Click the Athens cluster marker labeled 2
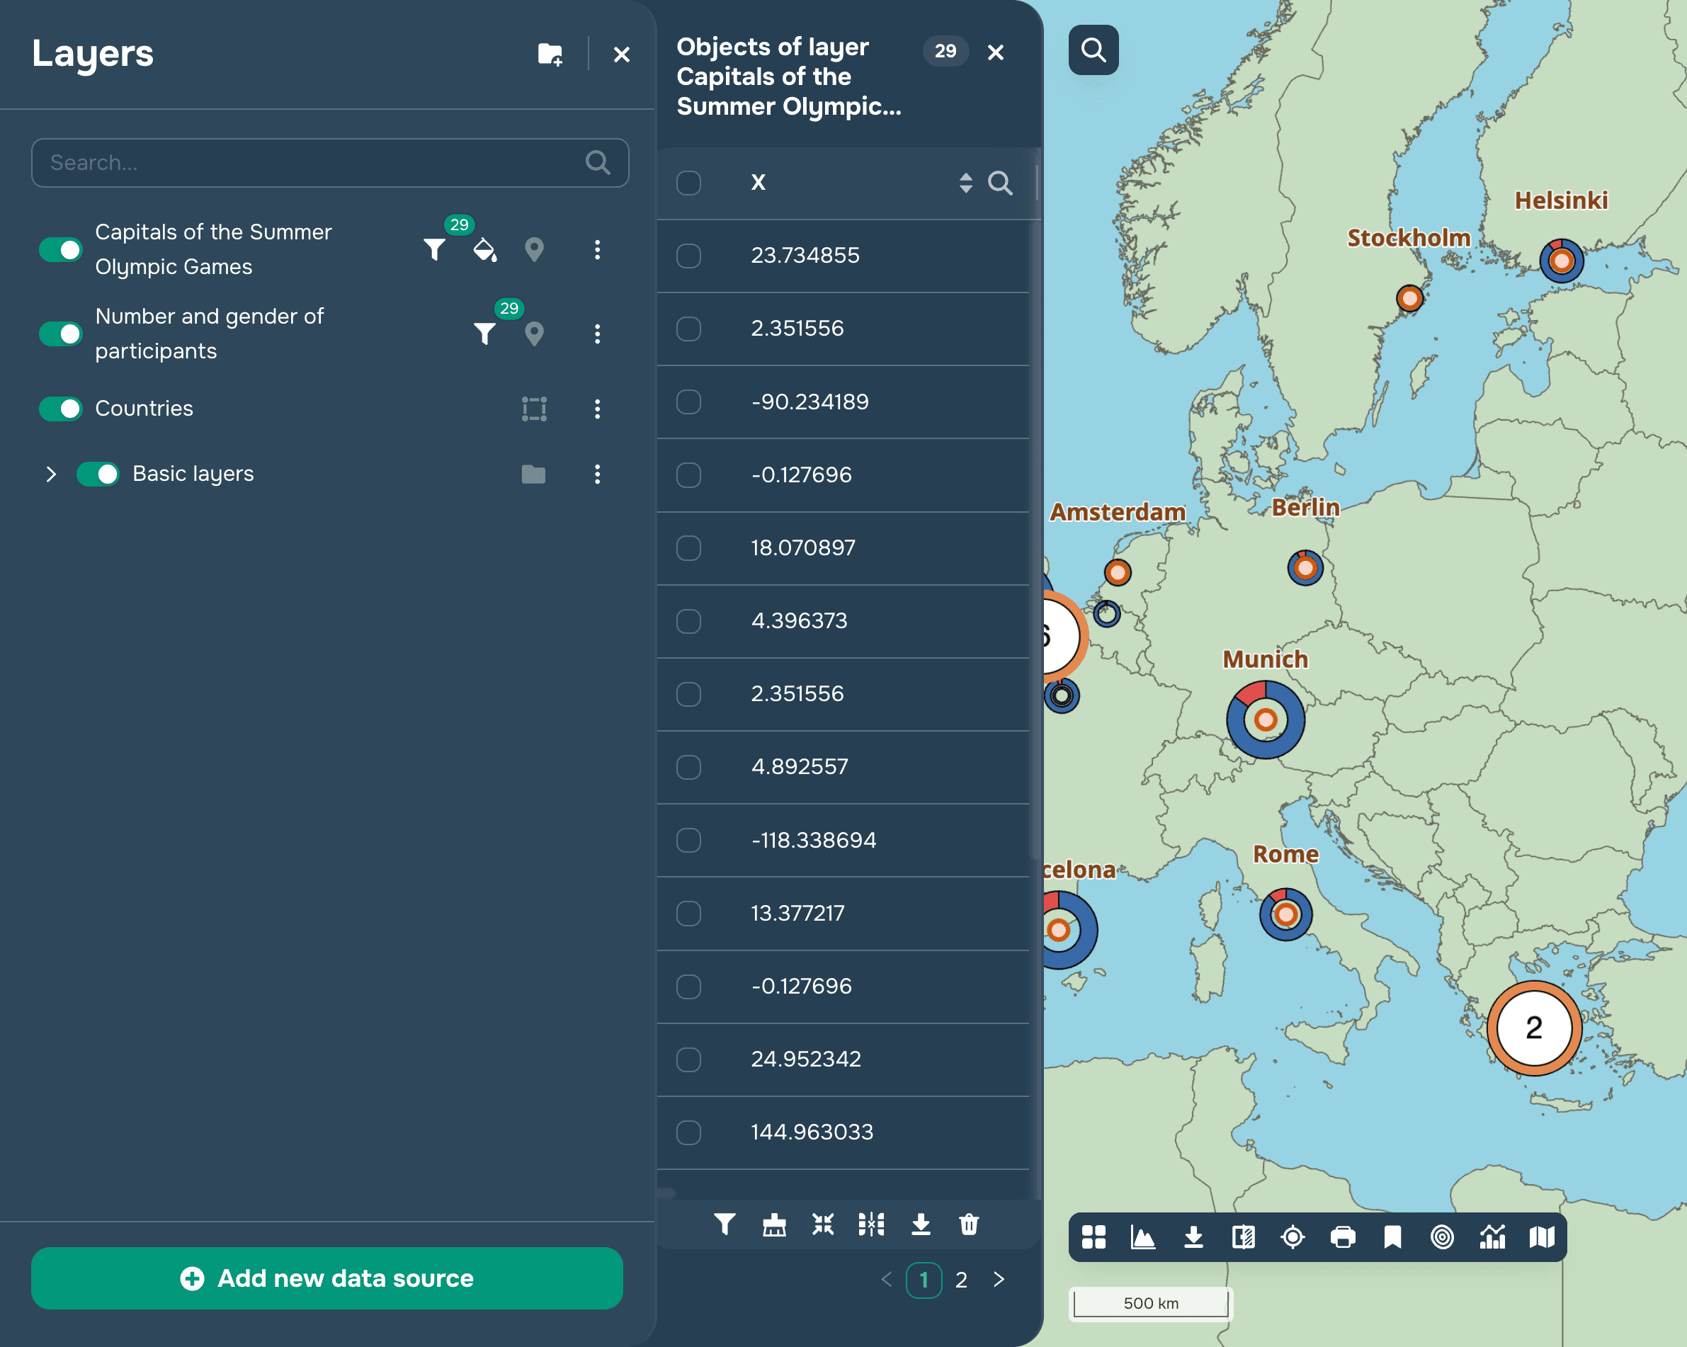The image size is (1687, 1347). [x=1533, y=1028]
